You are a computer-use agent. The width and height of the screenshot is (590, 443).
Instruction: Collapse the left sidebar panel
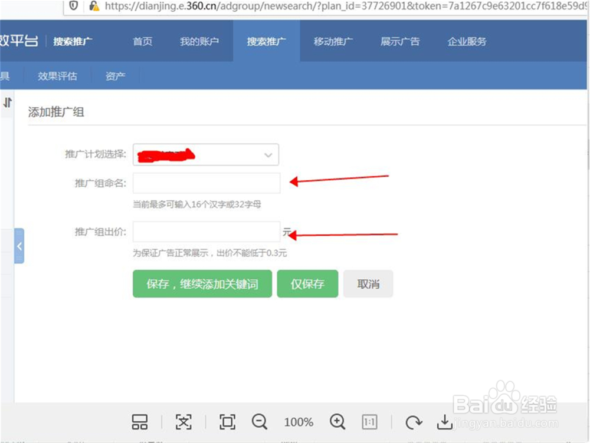coord(19,246)
